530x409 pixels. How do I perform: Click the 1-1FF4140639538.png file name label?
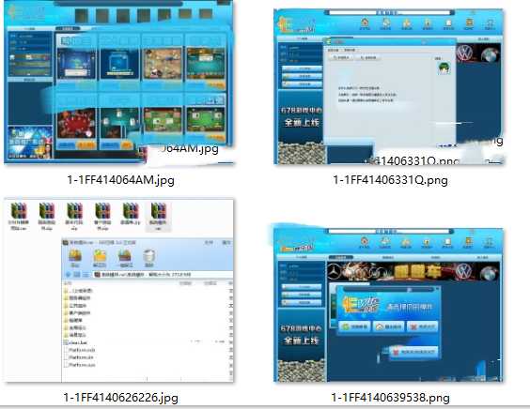(390, 398)
